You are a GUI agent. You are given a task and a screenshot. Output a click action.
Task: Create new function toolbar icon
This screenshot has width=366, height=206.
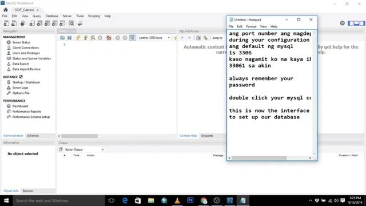(62, 23)
